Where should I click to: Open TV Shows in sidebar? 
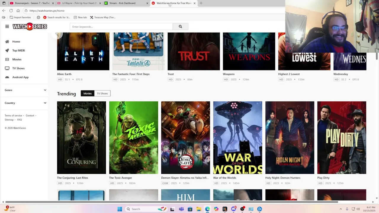(18, 68)
